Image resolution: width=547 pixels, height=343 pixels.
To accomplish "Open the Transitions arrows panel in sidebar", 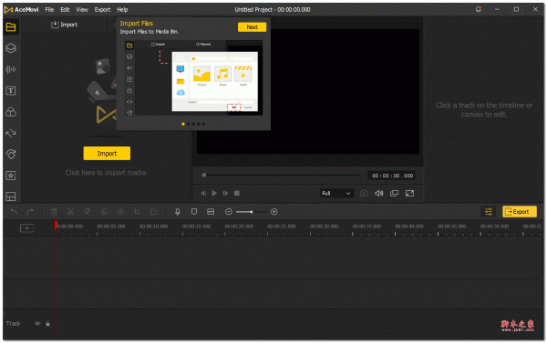I will tap(11, 133).
